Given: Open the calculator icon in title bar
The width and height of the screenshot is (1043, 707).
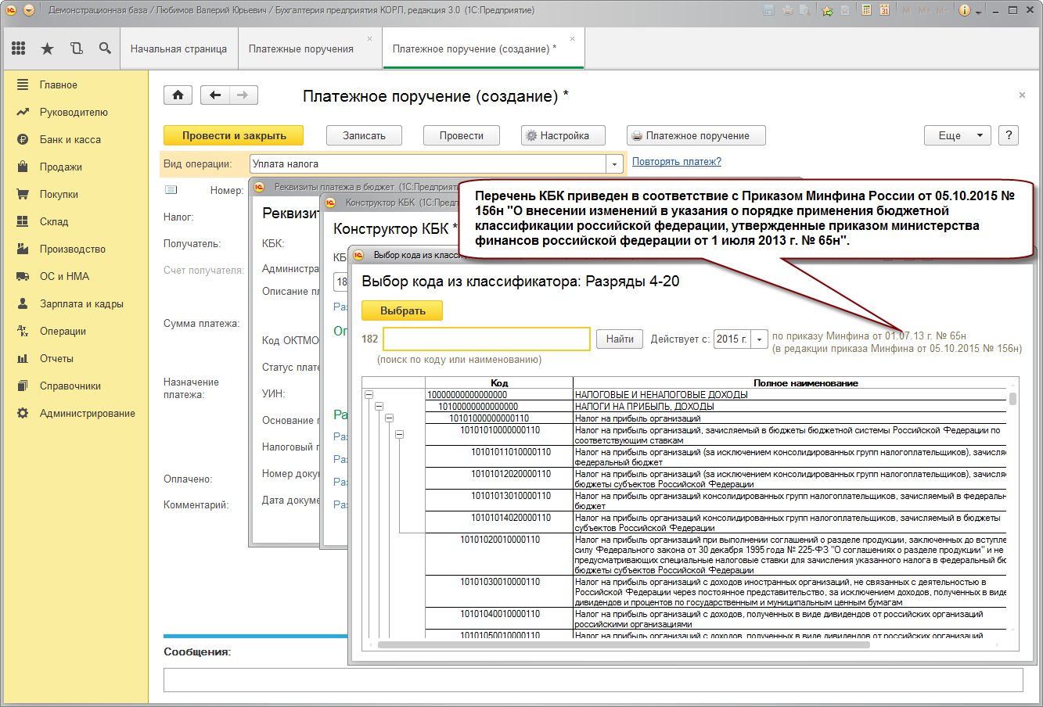Looking at the screenshot, I should (866, 10).
